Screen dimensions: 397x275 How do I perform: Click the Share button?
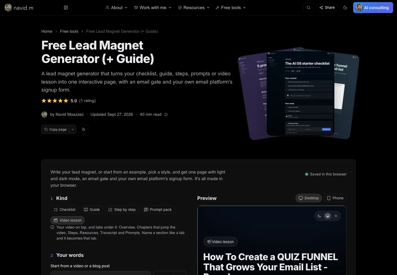pos(327,8)
